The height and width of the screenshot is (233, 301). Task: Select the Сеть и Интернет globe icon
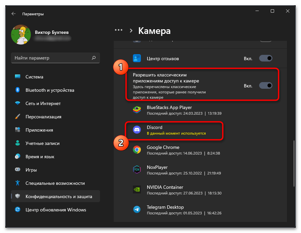[18, 103]
